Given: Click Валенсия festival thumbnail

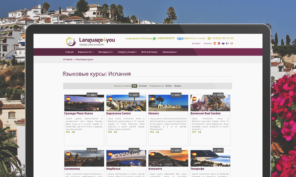Looking at the screenshot, I should (210, 103).
